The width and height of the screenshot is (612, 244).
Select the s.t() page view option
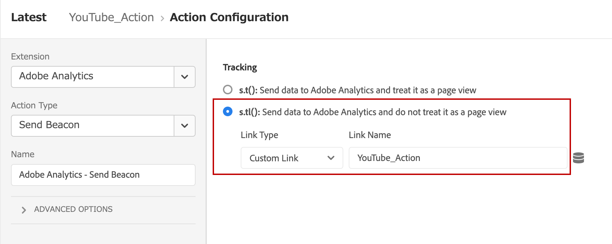pyautogui.click(x=228, y=90)
